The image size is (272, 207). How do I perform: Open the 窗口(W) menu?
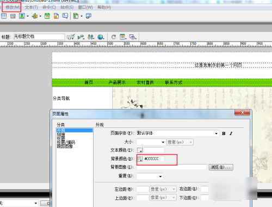pos(85,7)
